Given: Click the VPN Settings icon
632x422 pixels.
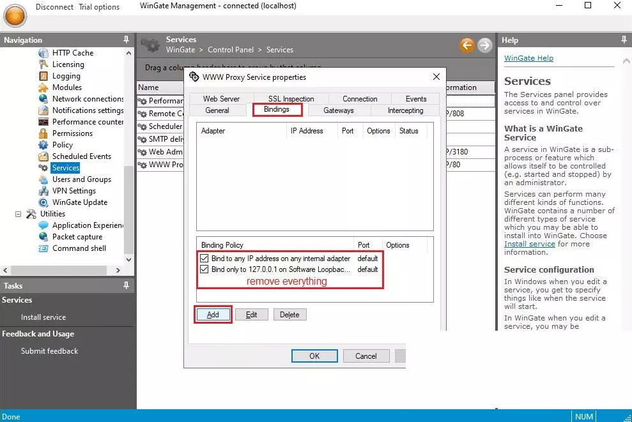Looking at the screenshot, I should click(x=43, y=191).
